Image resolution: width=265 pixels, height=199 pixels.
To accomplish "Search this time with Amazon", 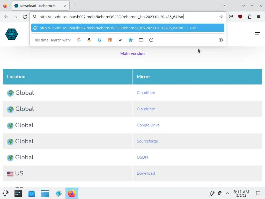I will point(89,40).
